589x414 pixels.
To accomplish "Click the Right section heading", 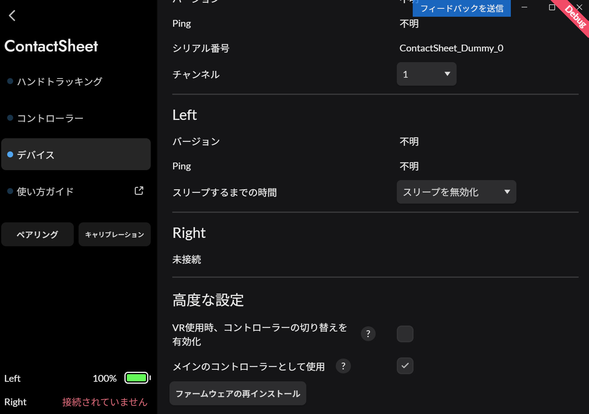I will 189,233.
